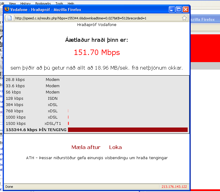
Task: Click the Loka link
Action: (x=115, y=147)
